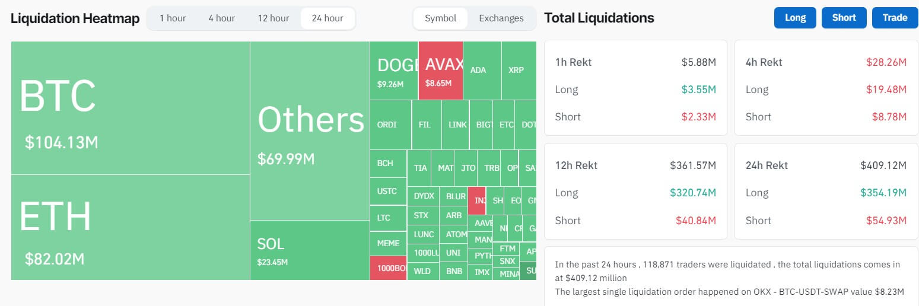919x306 pixels.
Task: Open the SOL liquidation tile
Action: (x=310, y=250)
